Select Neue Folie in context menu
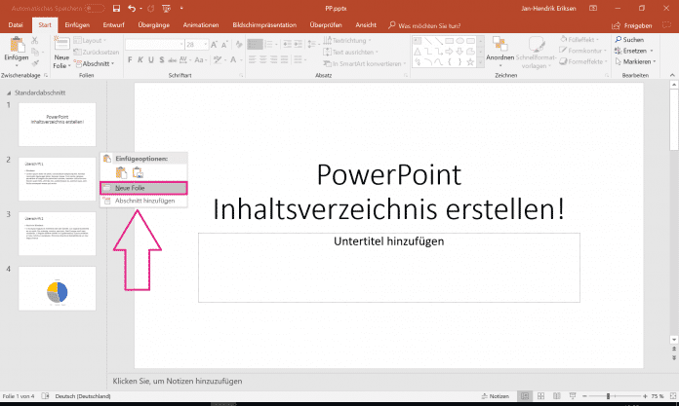 130,187
